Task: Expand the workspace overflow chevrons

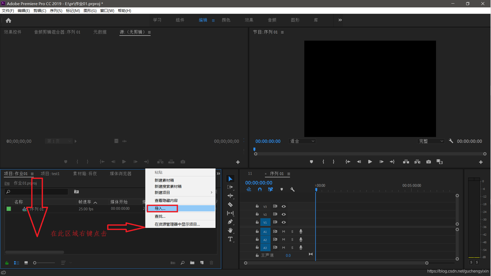Action: coord(340,20)
